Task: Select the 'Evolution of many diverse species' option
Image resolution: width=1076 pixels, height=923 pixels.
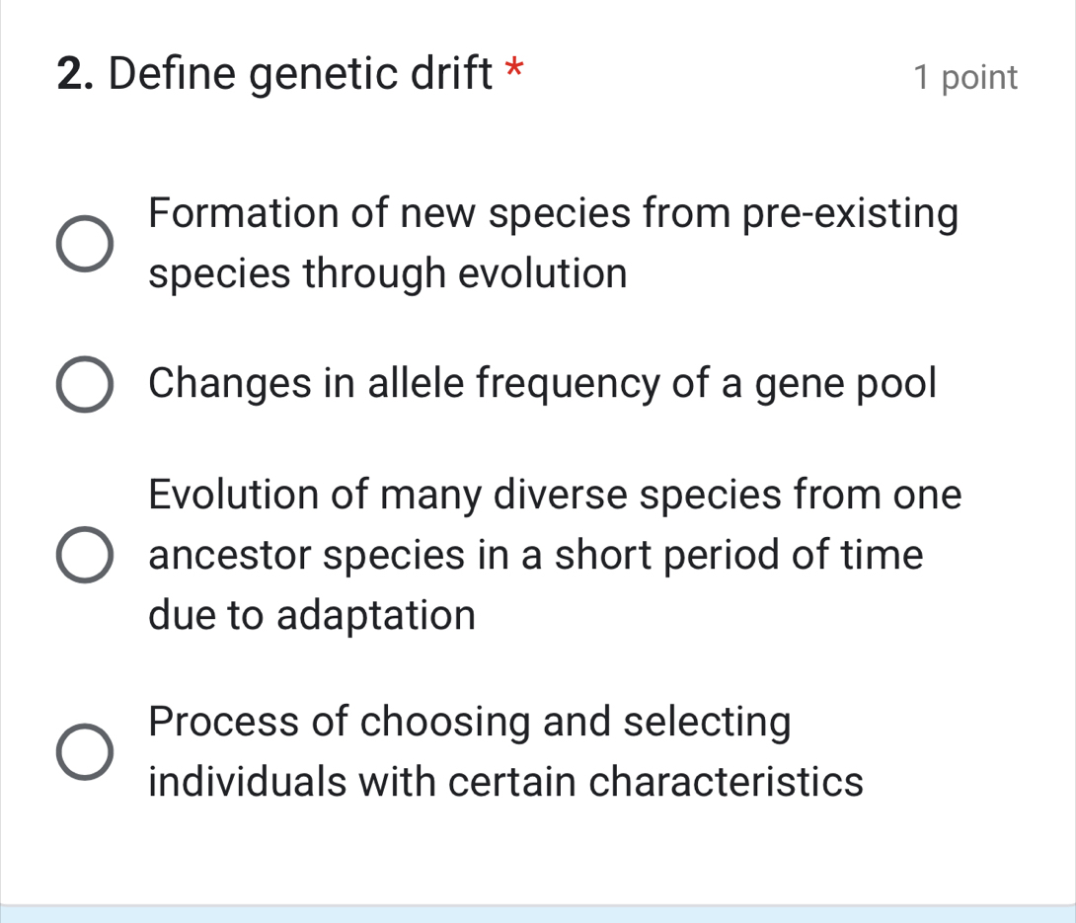Action: coord(83,554)
